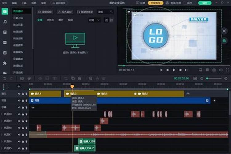Lock the 背景 track
This screenshot has height=154, width=231.
[23, 100]
